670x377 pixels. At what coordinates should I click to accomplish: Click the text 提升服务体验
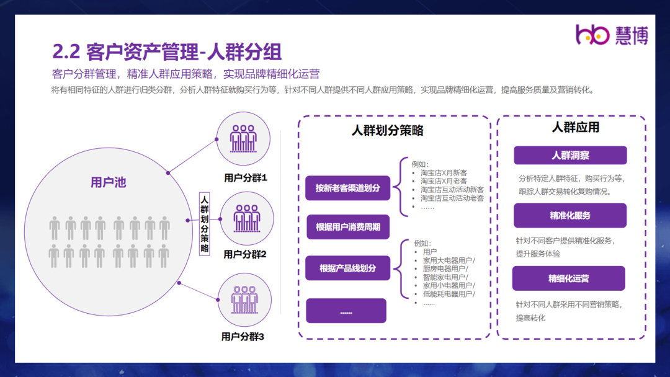537,254
